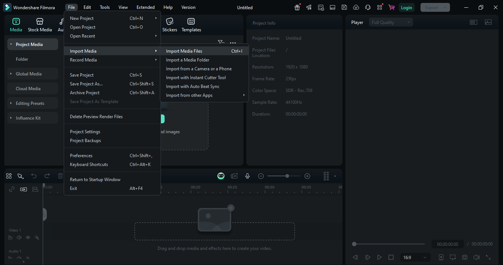Screen dimensions: 503x265
Task: Switch to the Media tab
Action: pyautogui.click(x=16, y=25)
